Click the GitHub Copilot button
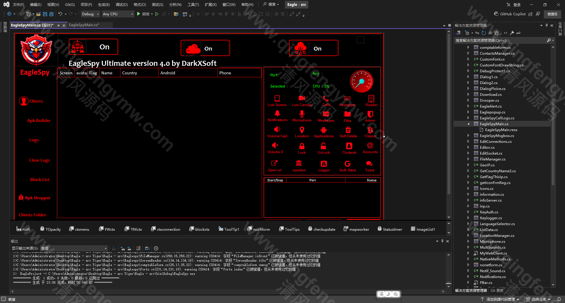The width and height of the screenshot is (565, 303). tap(510, 14)
